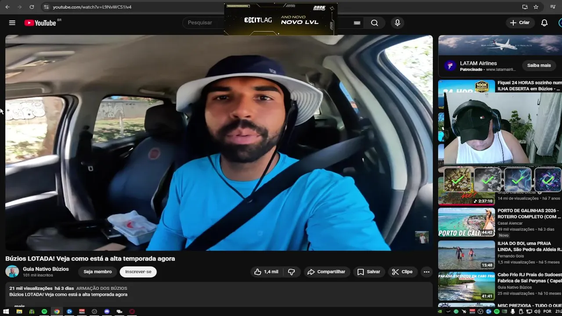Open the PORTO DE GALINHAS 2026 video
Image resolution: width=562 pixels, height=316 pixels.
point(530,213)
